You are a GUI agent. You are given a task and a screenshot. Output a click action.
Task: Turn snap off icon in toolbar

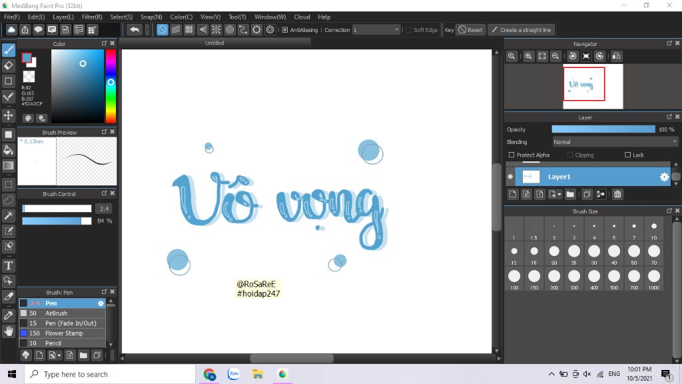pyautogui.click(x=163, y=29)
